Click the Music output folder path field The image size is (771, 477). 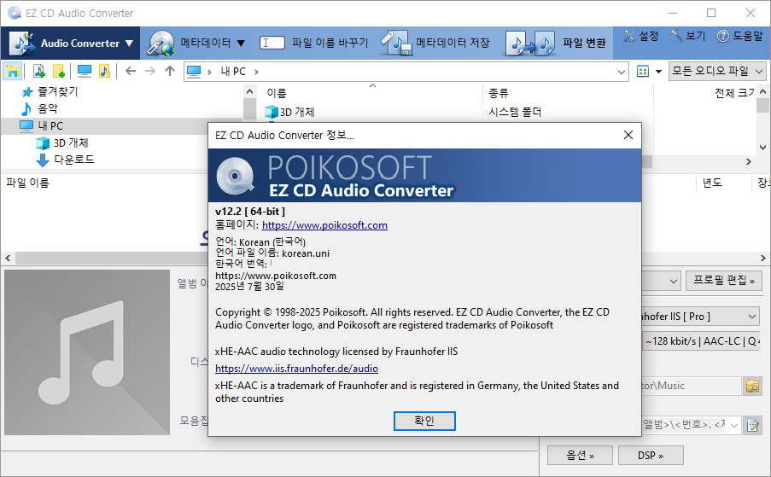pyautogui.click(x=691, y=386)
